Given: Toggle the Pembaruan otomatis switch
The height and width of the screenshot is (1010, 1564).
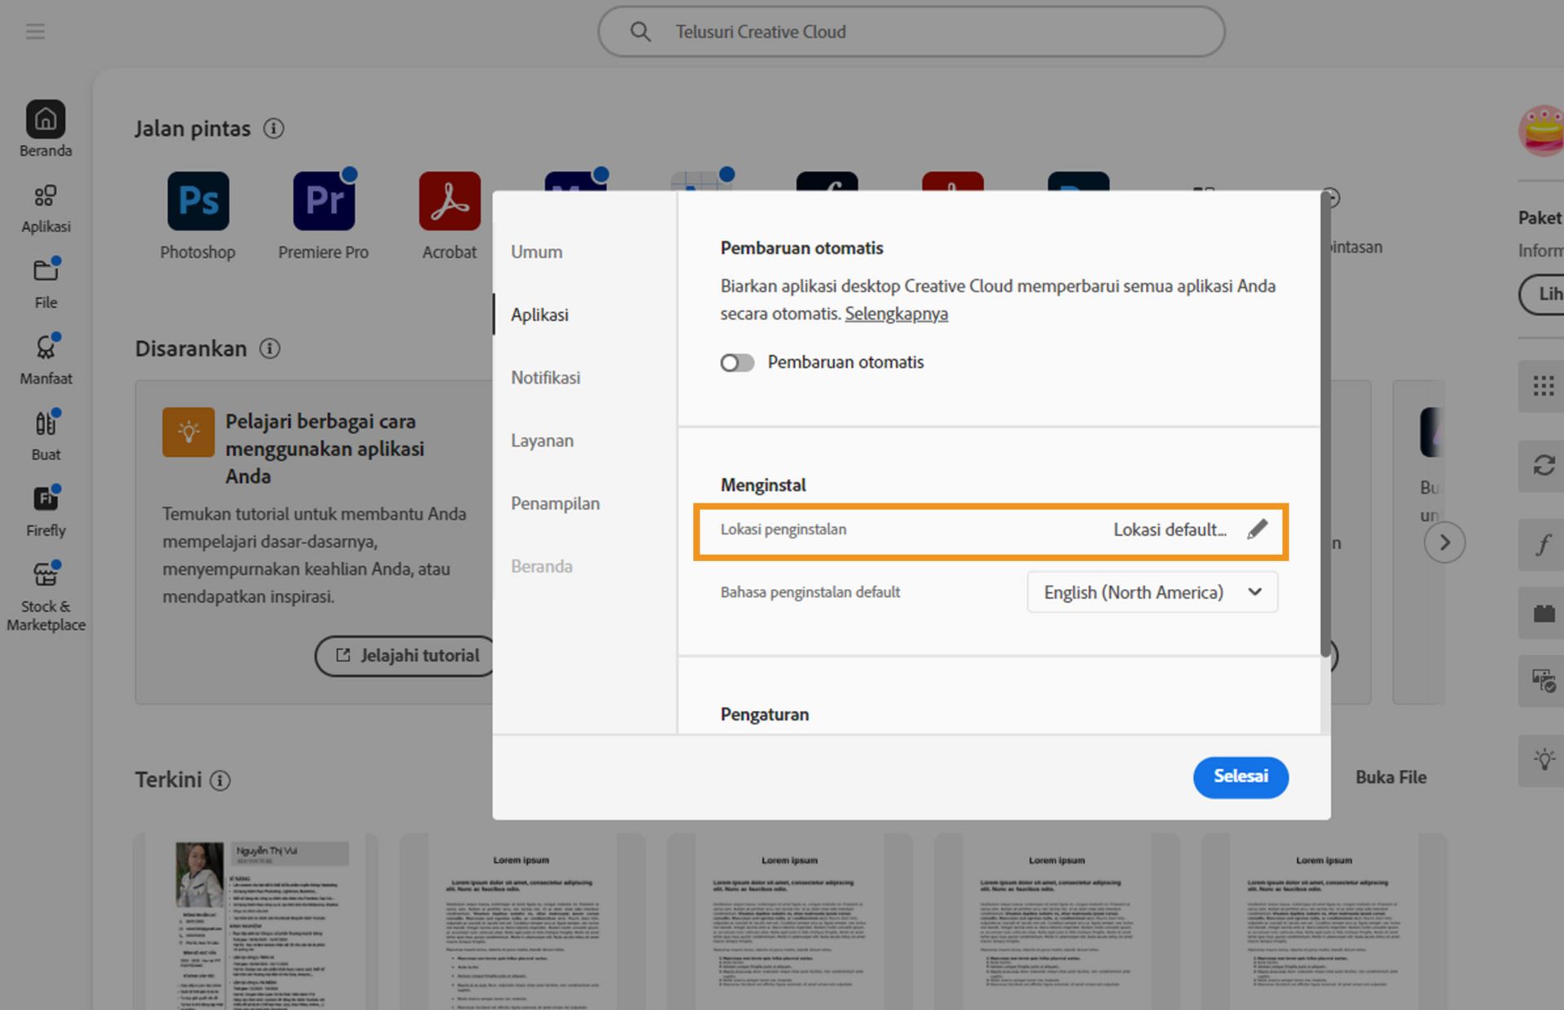Looking at the screenshot, I should [737, 362].
